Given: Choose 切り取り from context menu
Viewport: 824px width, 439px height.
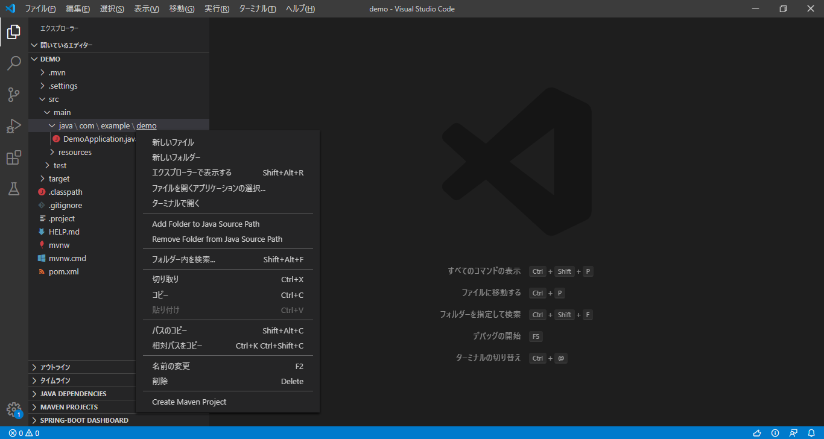Looking at the screenshot, I should [x=227, y=279].
